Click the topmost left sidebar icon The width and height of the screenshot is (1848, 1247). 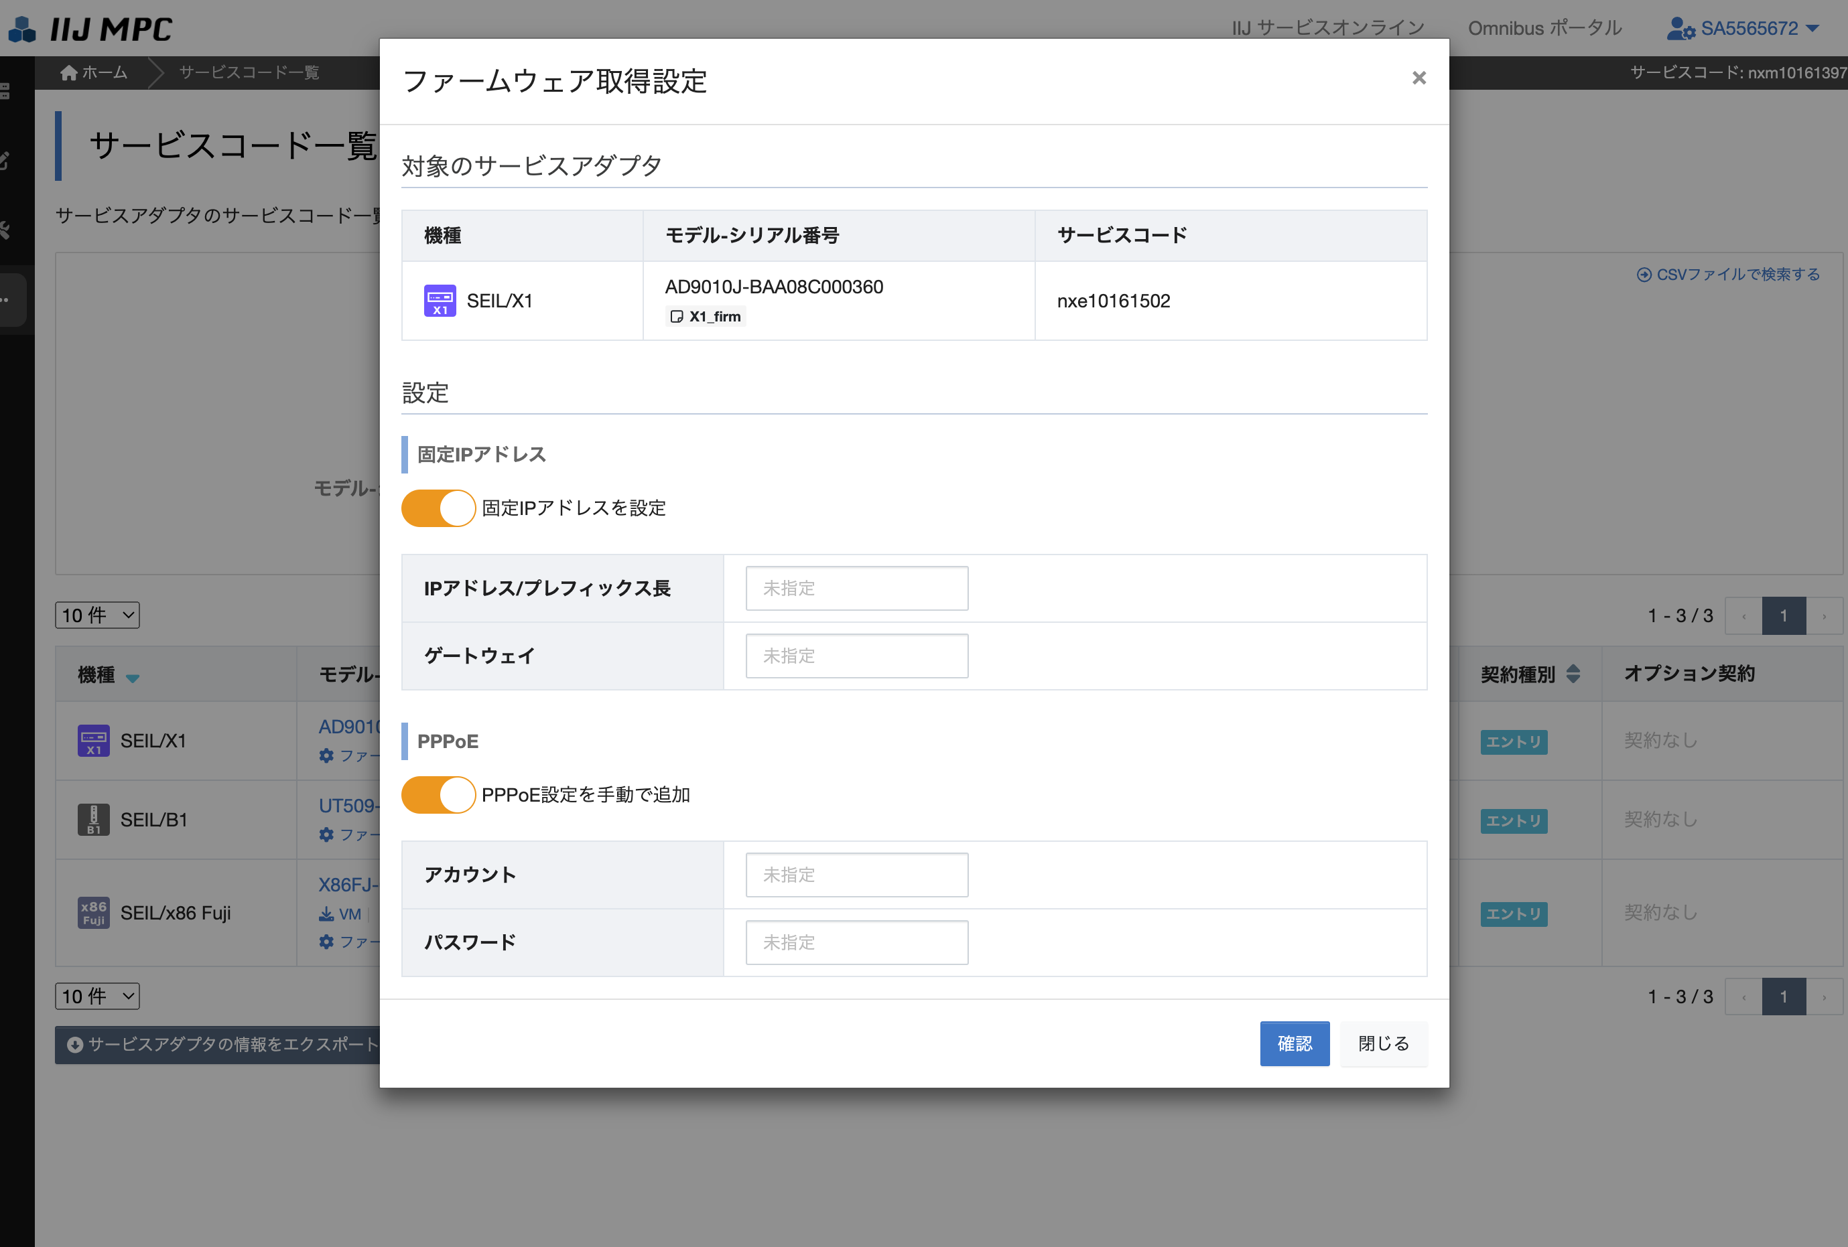click(x=4, y=90)
